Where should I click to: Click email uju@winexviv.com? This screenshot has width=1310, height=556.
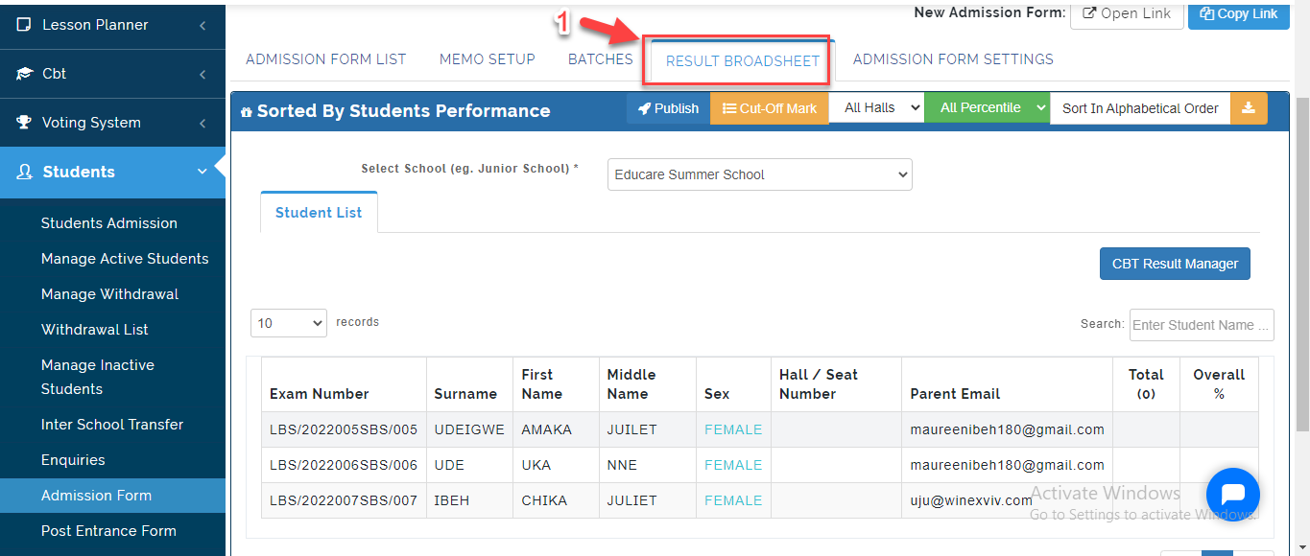coord(971,500)
